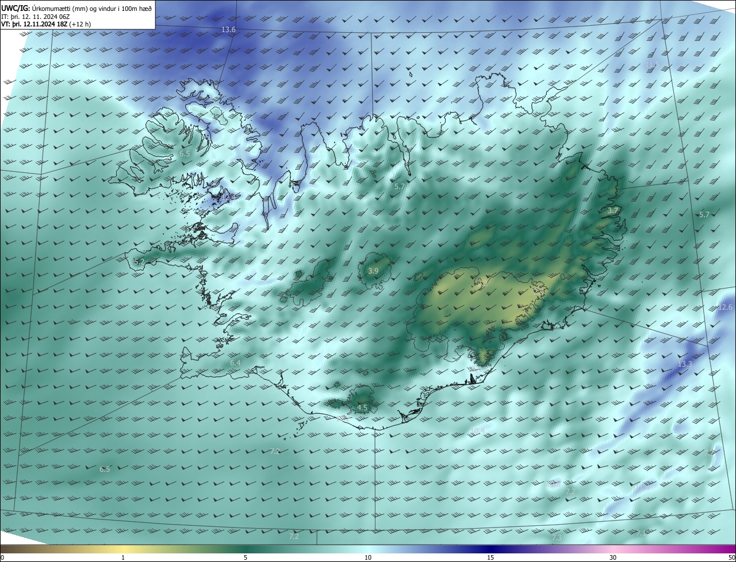Click the 7.3 value just above the colorbar
This screenshot has height=562, width=736.
[x=556, y=537]
